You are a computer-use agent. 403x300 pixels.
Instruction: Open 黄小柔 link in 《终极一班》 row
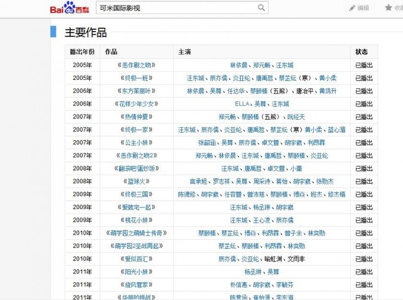328,78
